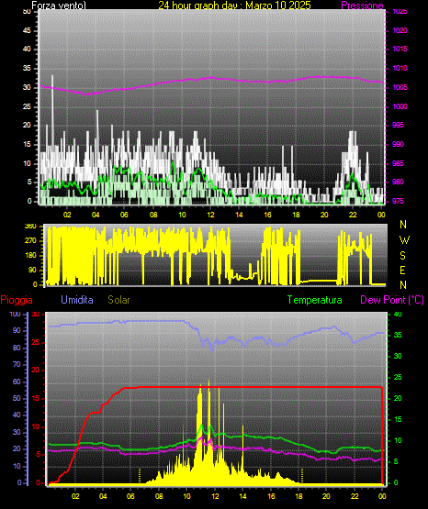The width and height of the screenshot is (428, 509).
Task: Click wind speed axis value 45
Action: (x=27, y=30)
